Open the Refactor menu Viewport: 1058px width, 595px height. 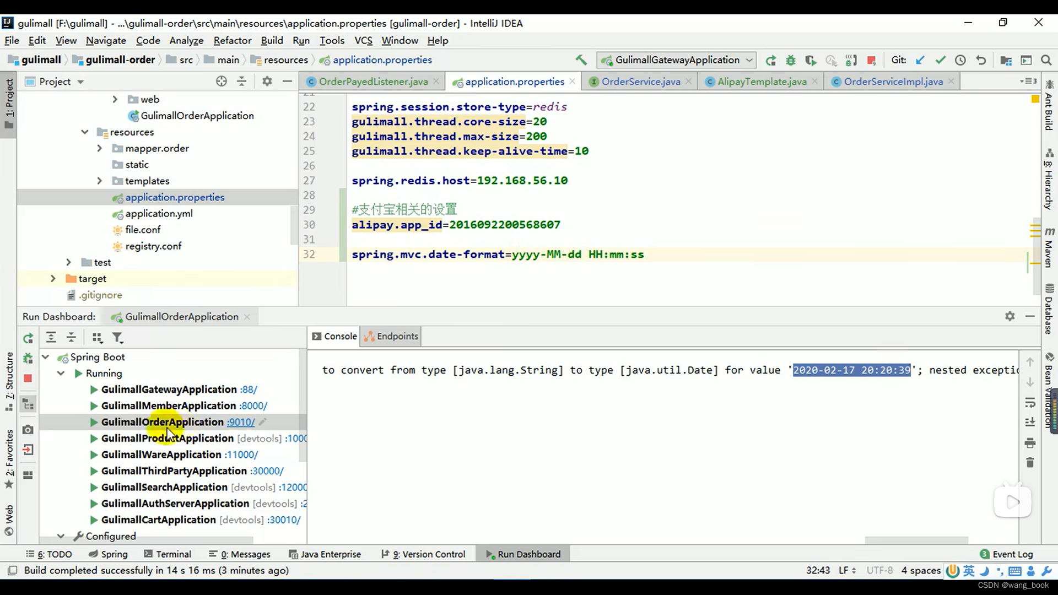coord(233,40)
